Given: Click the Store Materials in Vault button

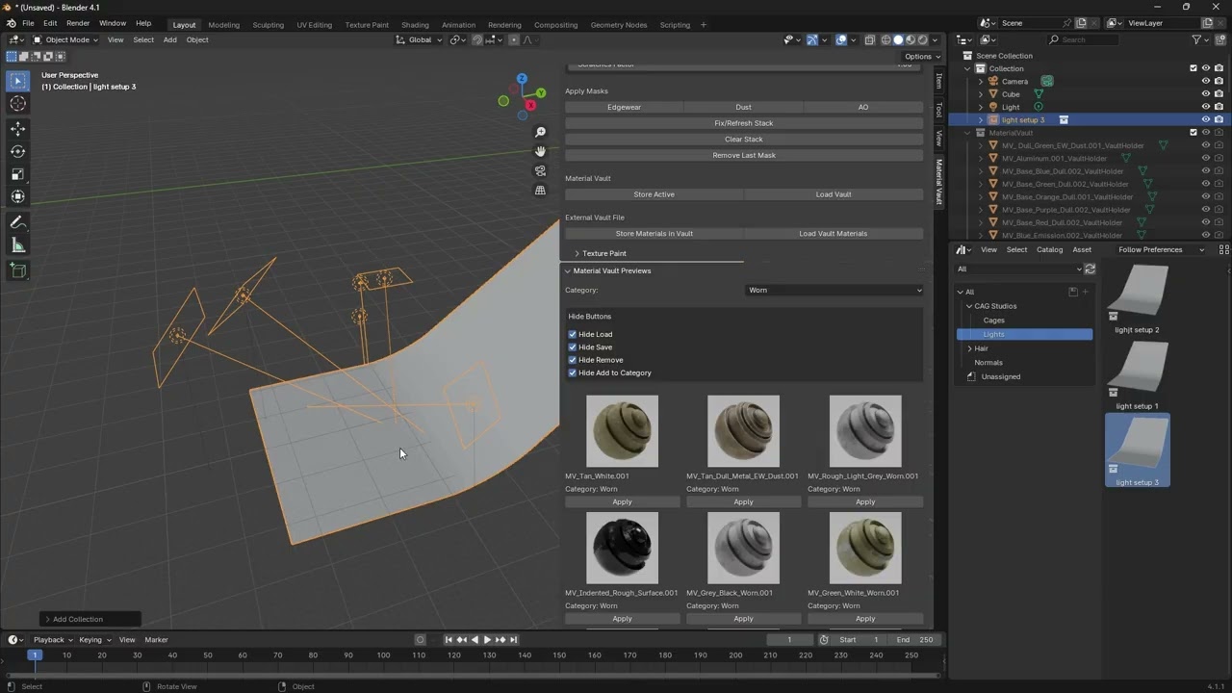Looking at the screenshot, I should point(654,233).
